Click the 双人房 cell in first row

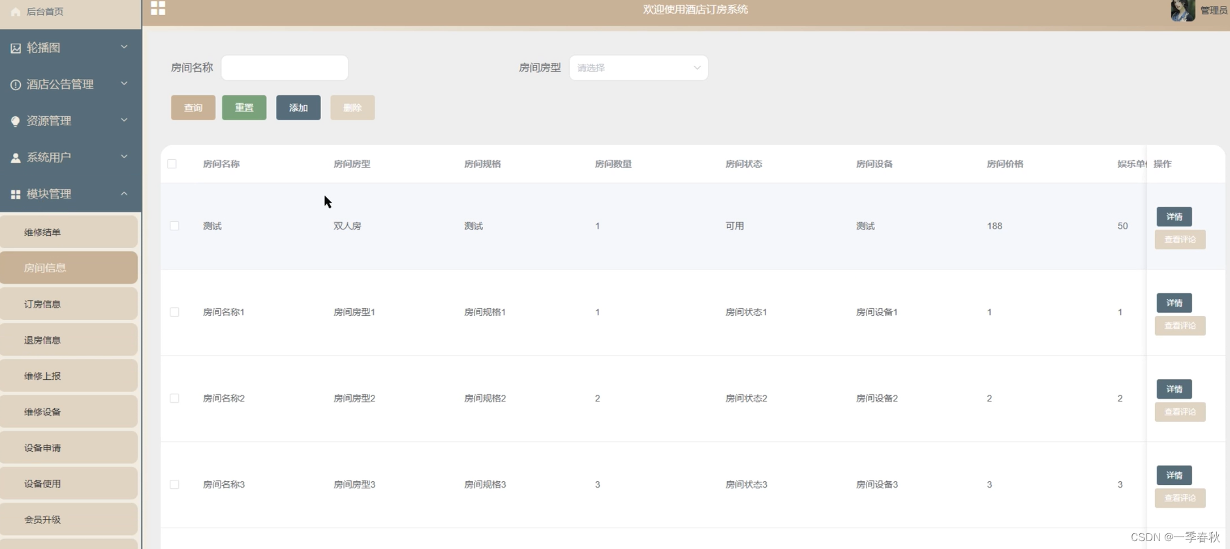tap(347, 226)
